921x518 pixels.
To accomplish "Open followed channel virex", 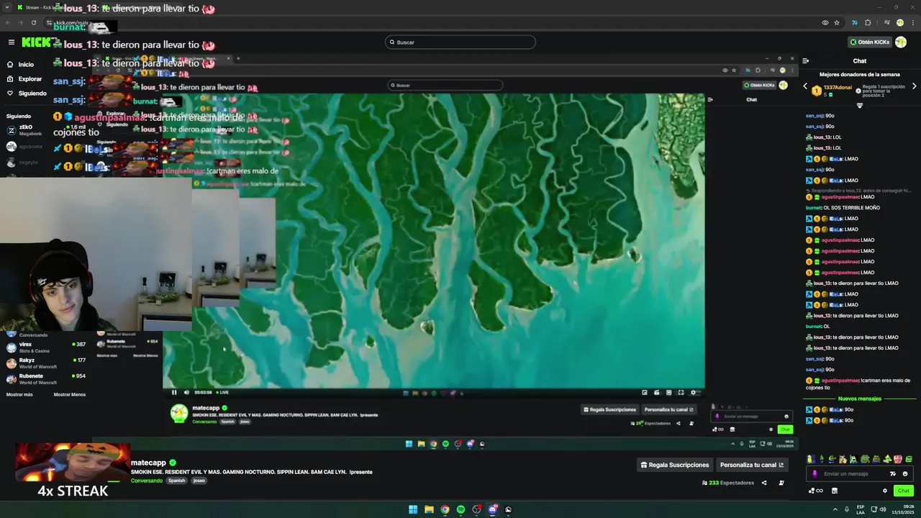I will (45, 347).
